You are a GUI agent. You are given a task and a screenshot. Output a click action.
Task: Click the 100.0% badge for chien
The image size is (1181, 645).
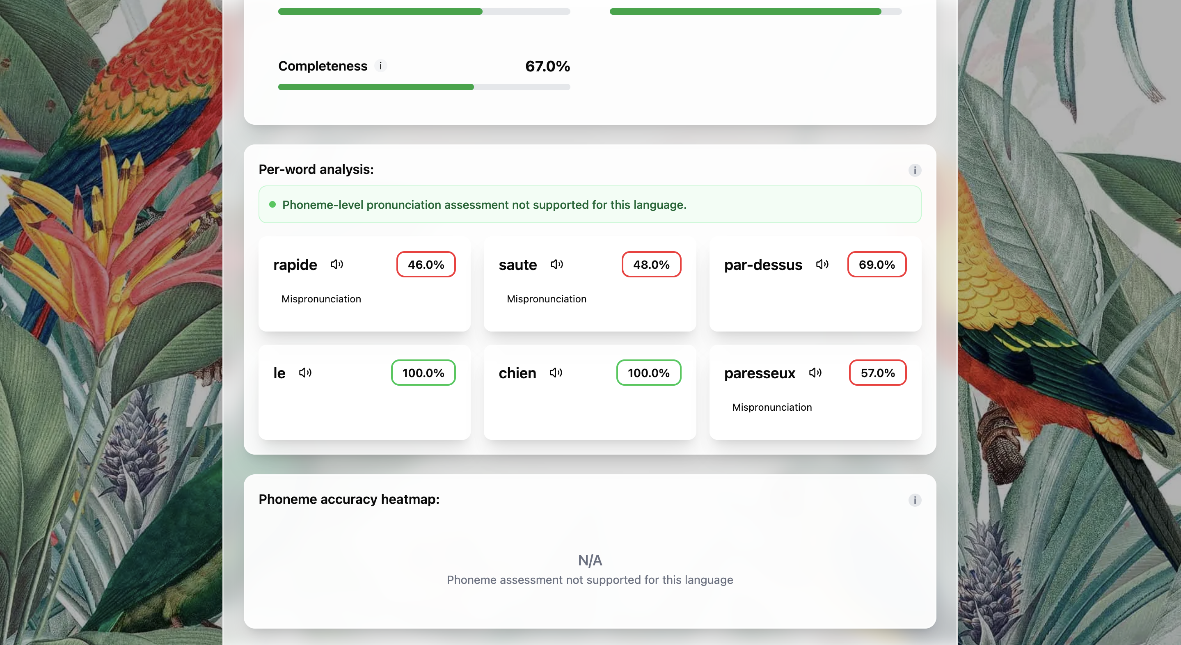pyautogui.click(x=648, y=373)
